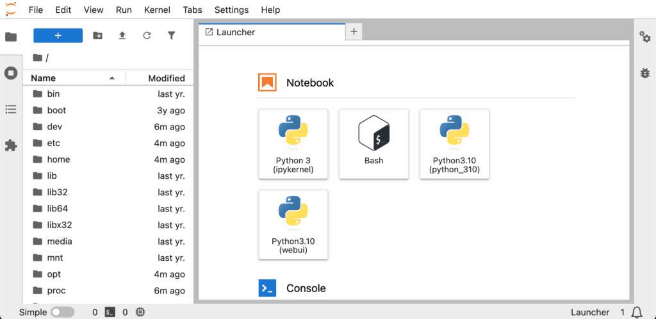Screen dimensions: 656x319
Task: Select the proc folder
Action: click(108, 291)
